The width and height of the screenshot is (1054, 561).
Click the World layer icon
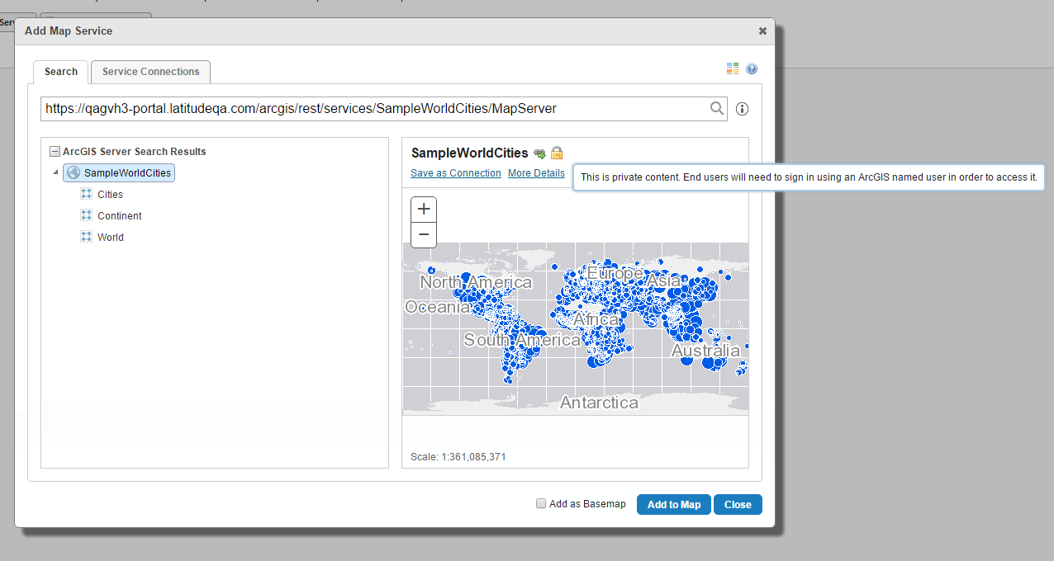pyautogui.click(x=86, y=237)
